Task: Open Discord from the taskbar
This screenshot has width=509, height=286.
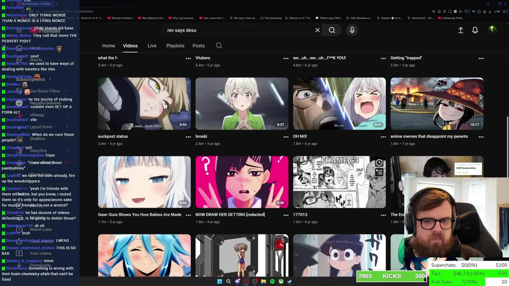Action: pos(237,282)
